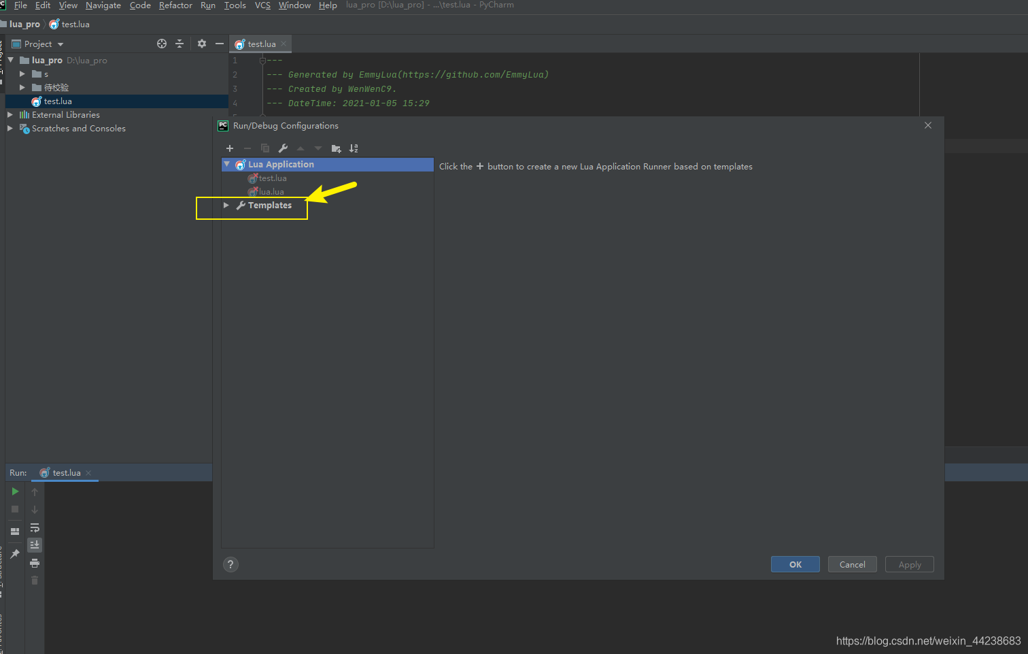Image resolution: width=1028 pixels, height=654 pixels.
Task: Click the copy configuration icon
Action: [x=265, y=148]
